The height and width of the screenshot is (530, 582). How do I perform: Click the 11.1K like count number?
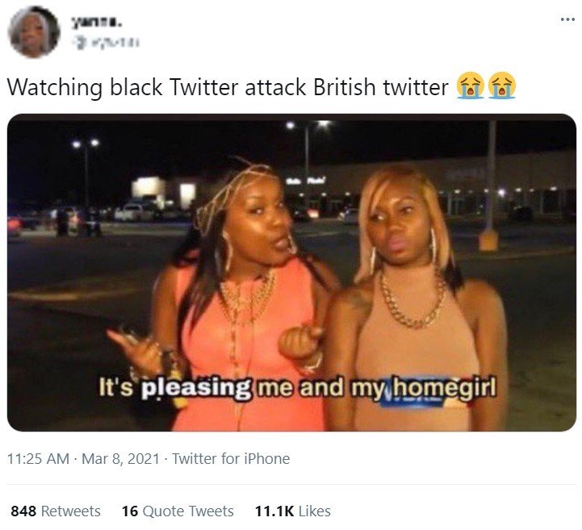tap(274, 511)
